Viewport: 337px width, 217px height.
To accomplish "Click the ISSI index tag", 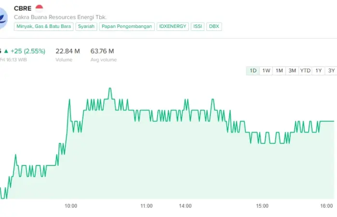I will (x=197, y=27).
